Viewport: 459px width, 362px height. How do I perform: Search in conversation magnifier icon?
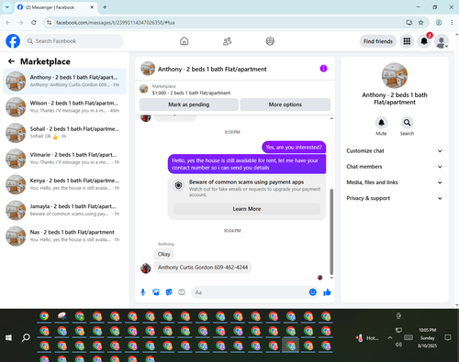(407, 123)
